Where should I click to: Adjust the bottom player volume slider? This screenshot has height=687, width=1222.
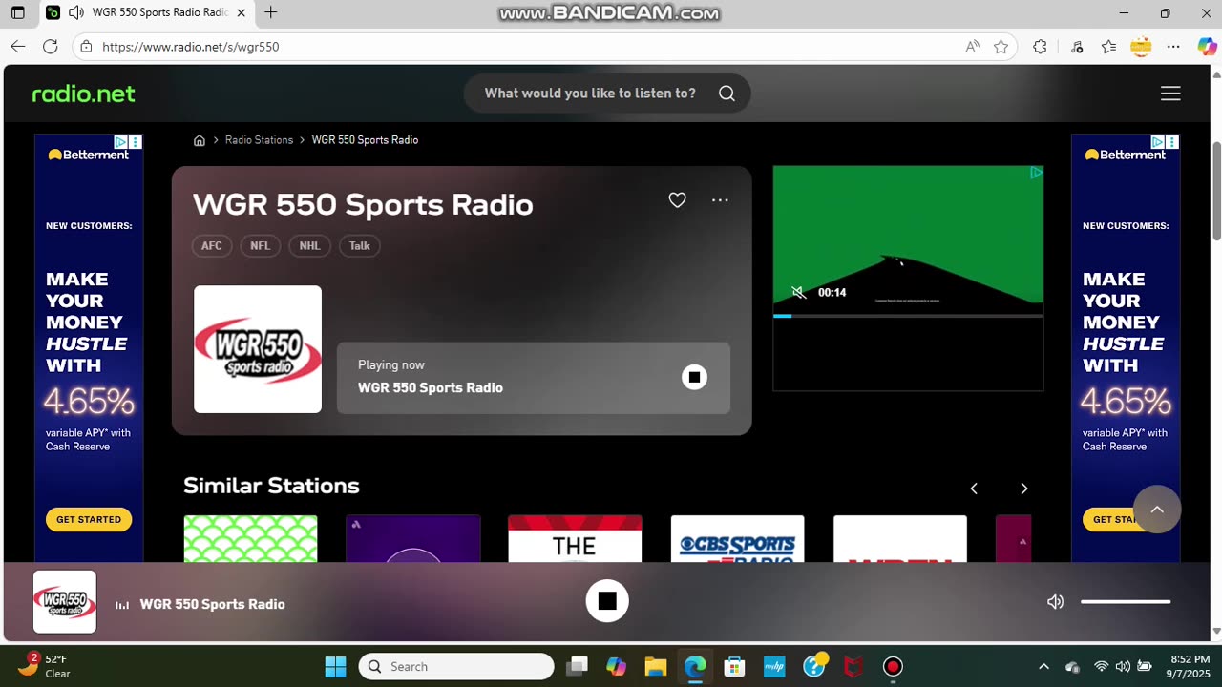pyautogui.click(x=1126, y=602)
